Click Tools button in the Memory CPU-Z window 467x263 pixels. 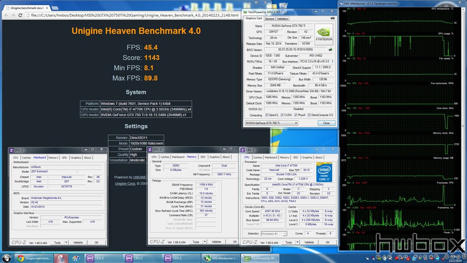click(x=196, y=242)
